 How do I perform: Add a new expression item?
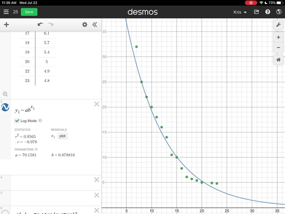click(x=6, y=25)
